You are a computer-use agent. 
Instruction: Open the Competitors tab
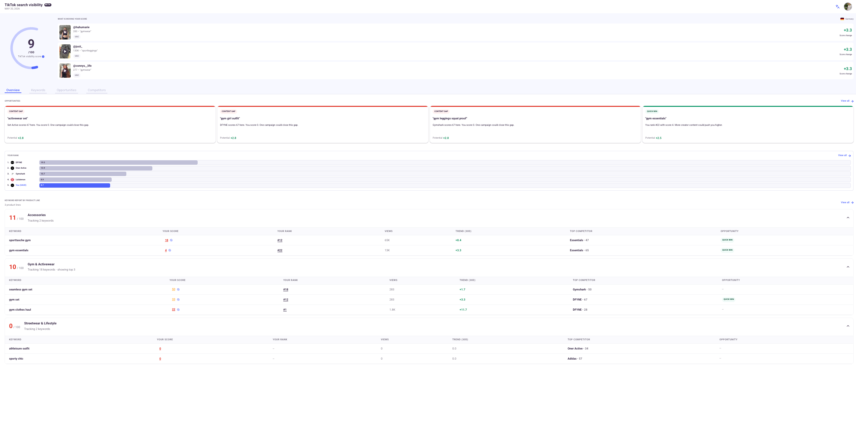(x=97, y=90)
